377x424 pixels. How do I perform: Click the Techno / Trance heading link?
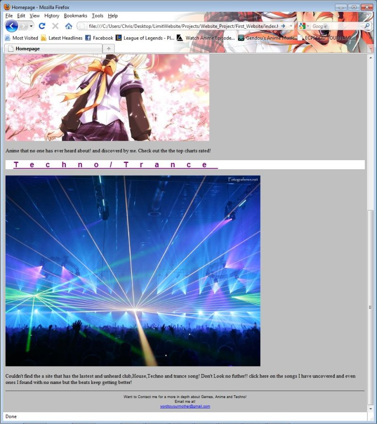[116, 164]
